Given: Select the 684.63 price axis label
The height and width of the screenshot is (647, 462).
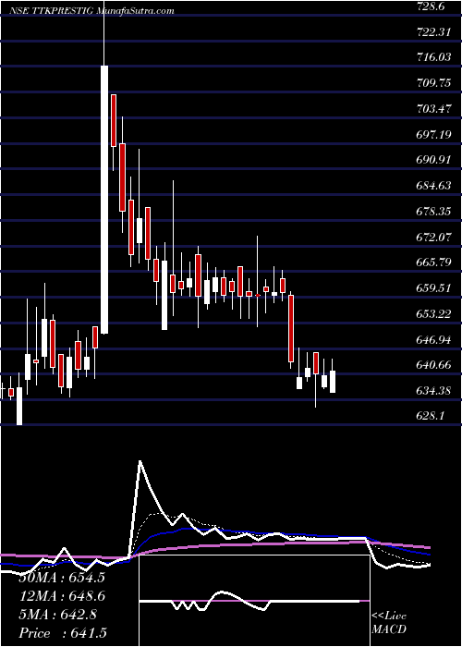Looking at the screenshot, I should tap(434, 186).
